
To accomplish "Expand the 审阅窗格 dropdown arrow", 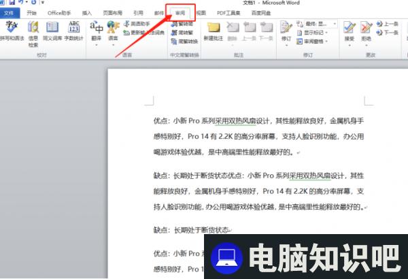I will click(326, 42).
